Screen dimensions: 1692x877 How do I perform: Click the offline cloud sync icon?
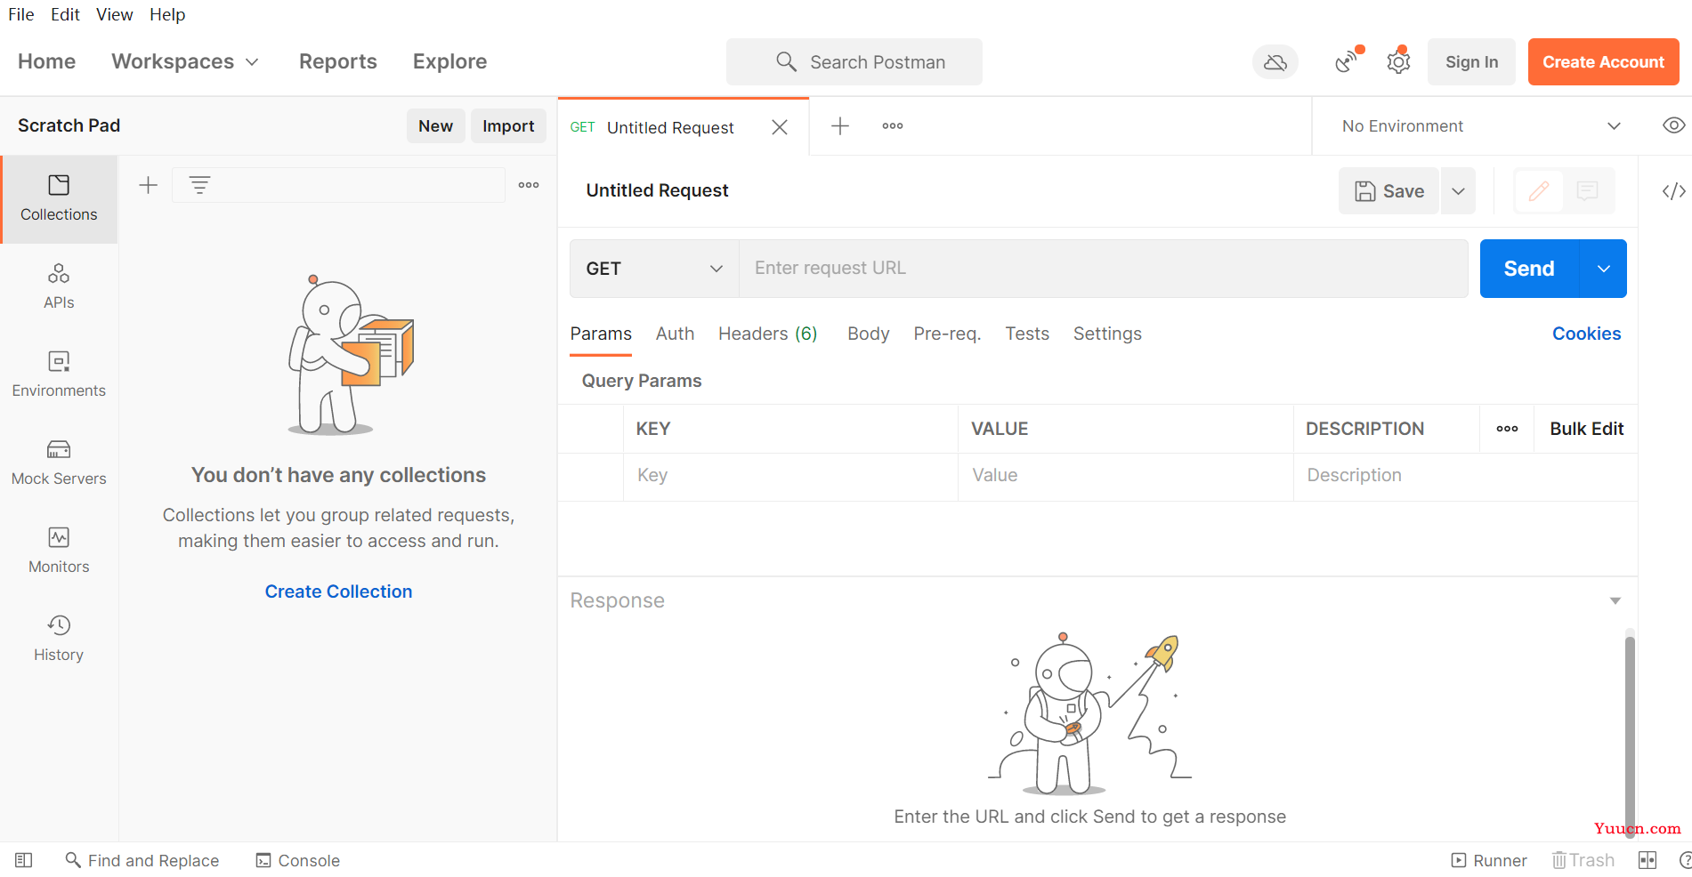(x=1275, y=62)
